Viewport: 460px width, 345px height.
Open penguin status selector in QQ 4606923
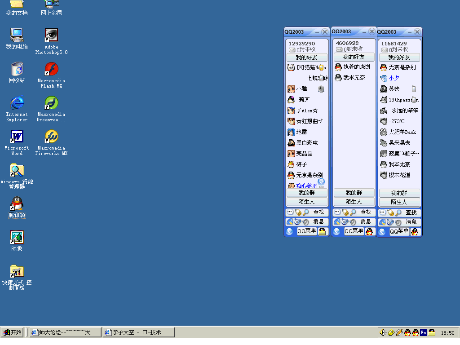[x=370, y=231]
